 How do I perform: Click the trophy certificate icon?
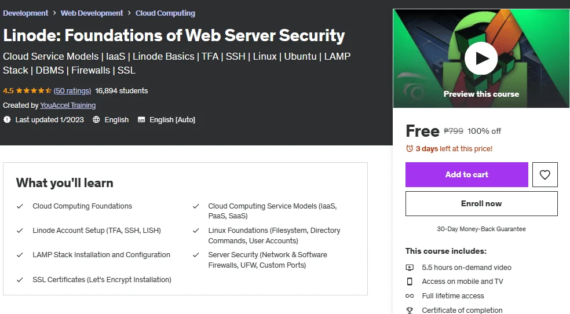[x=410, y=310]
